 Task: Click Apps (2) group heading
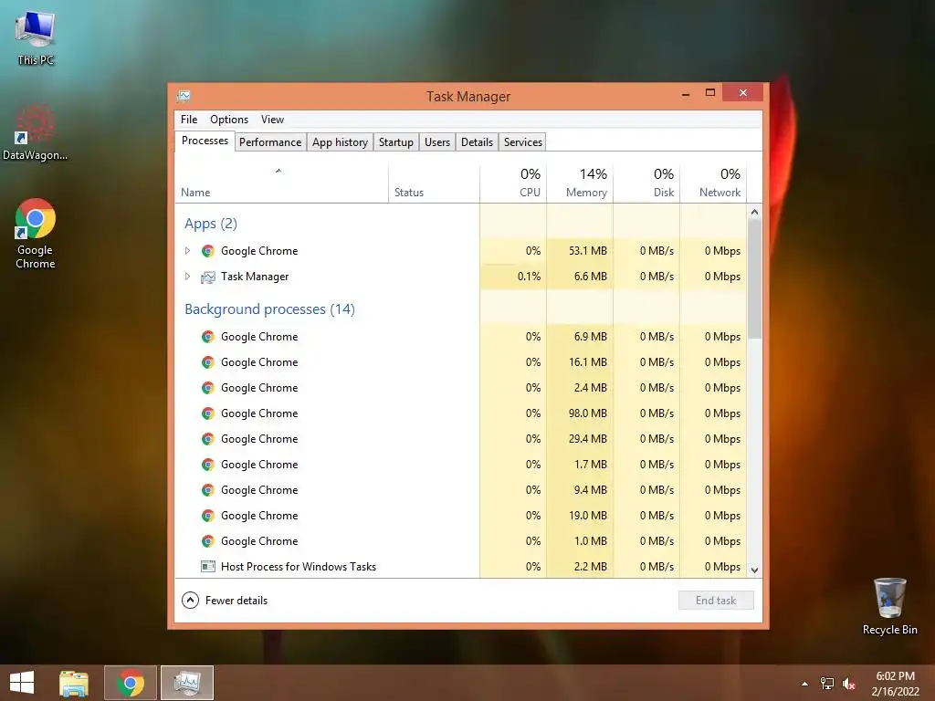tap(211, 224)
